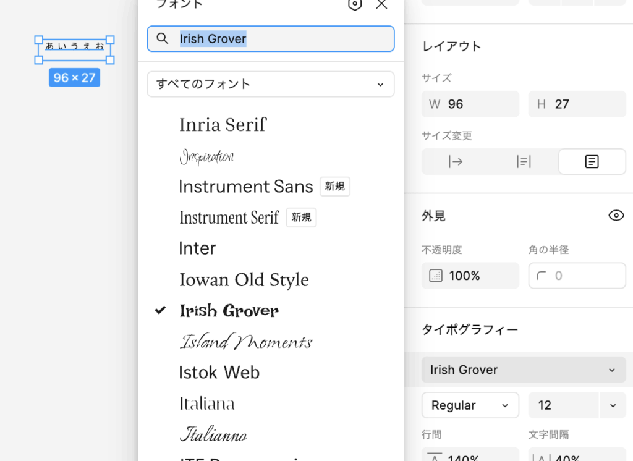633x461 pixels.
Task: Choose Instrument Sans from the font list
Action: tap(245, 187)
